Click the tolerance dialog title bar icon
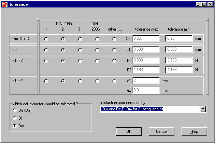Screen dimensions: 215x143 [x=4, y=4]
